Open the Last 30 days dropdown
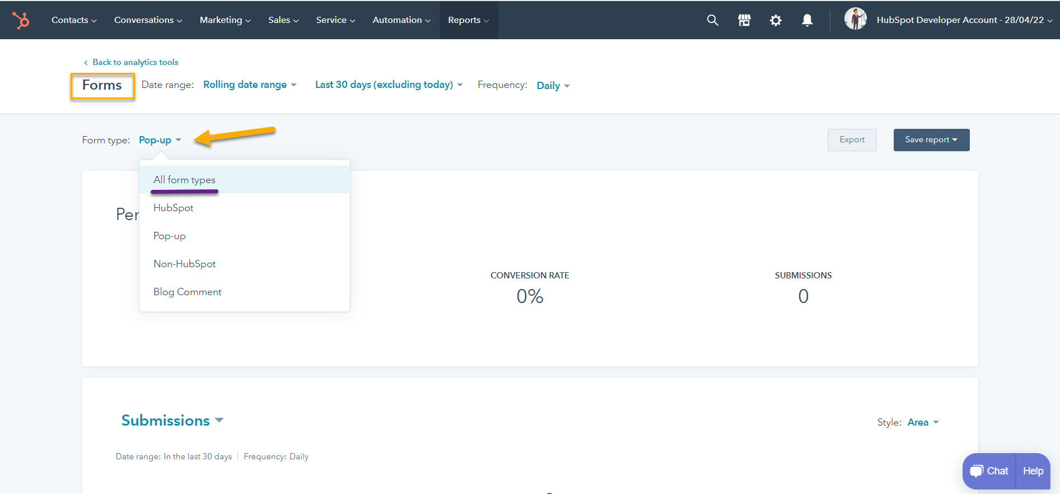 [389, 85]
